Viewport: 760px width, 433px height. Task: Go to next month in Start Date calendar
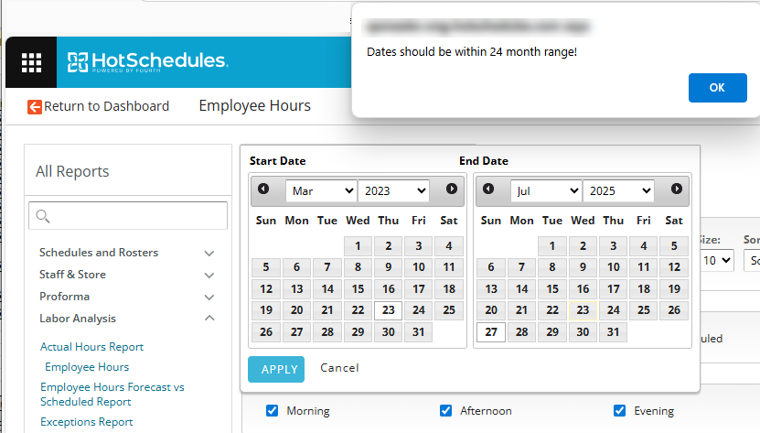coord(452,189)
